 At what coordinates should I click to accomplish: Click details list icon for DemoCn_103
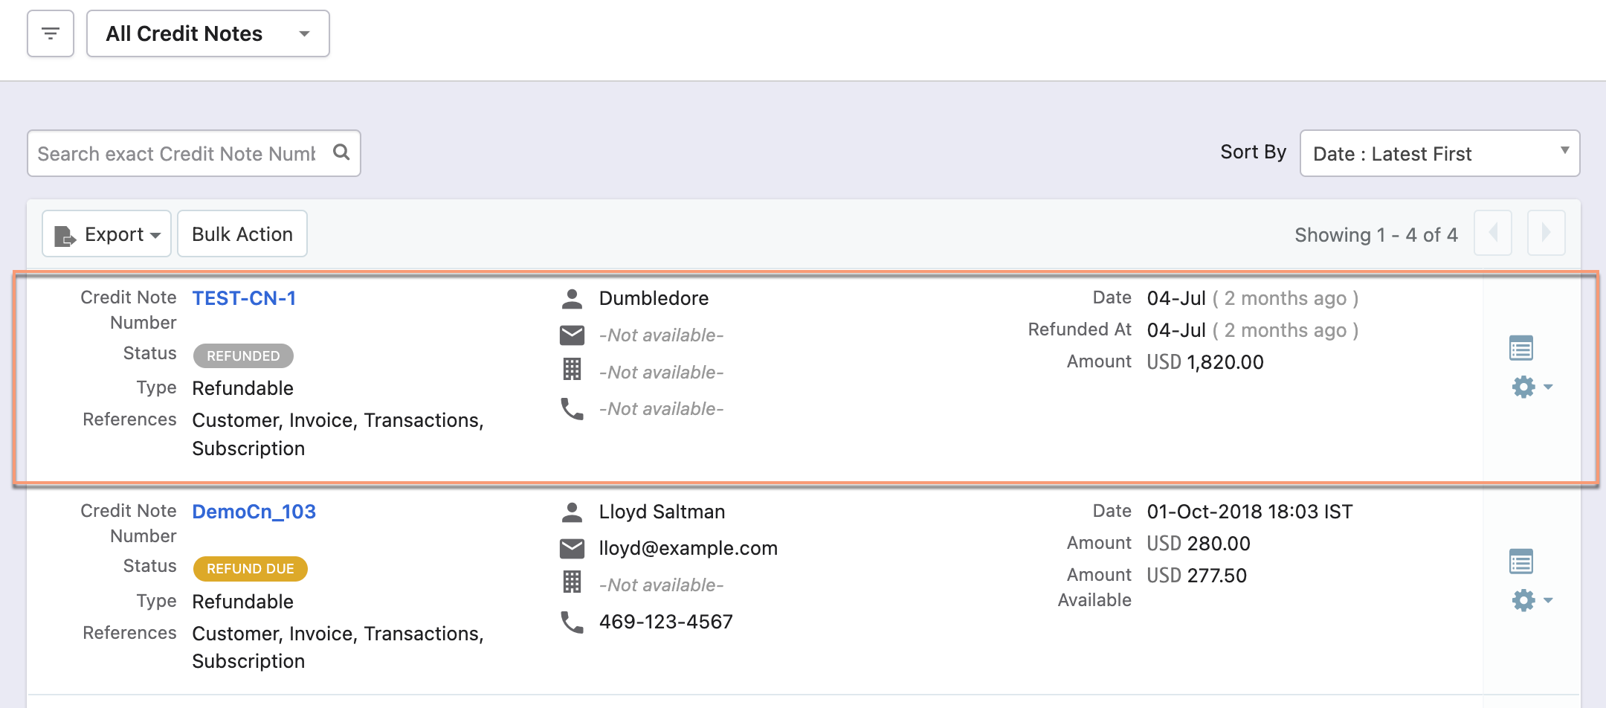tap(1520, 561)
